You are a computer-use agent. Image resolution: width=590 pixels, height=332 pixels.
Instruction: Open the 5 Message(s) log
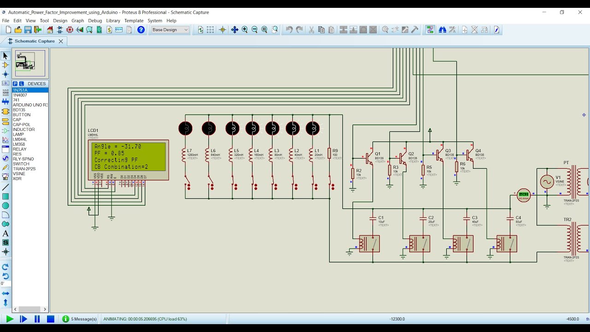tap(80, 319)
